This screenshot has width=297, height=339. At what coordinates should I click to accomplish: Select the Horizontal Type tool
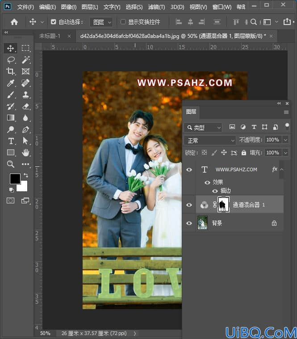10,141
